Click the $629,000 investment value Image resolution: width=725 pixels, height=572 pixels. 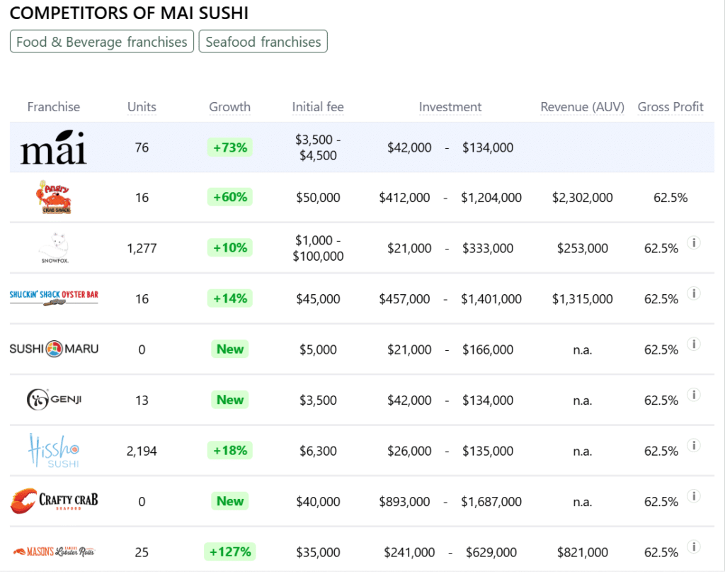[x=491, y=553]
